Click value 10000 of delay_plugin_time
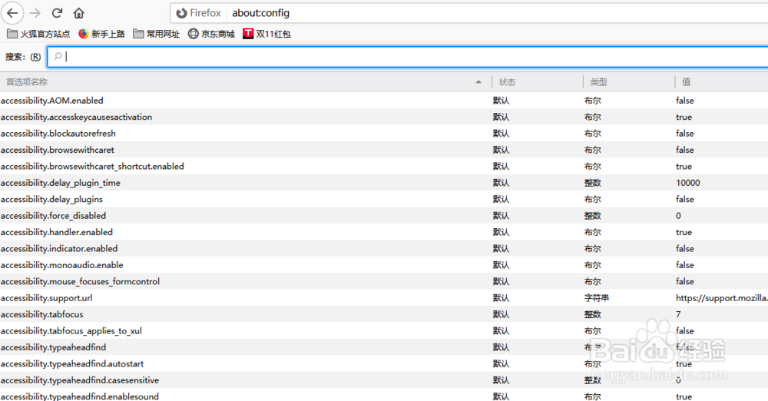Screen dimensions: 768x401 pos(687,182)
